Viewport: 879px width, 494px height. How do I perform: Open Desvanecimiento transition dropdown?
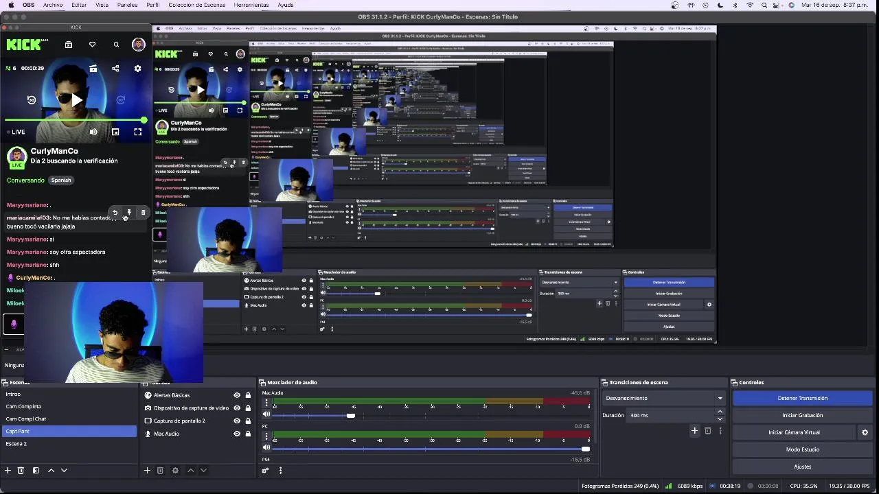pos(664,398)
